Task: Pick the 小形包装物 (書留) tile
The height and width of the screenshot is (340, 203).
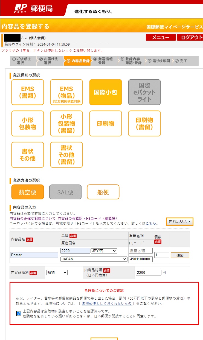Action: click(66, 124)
